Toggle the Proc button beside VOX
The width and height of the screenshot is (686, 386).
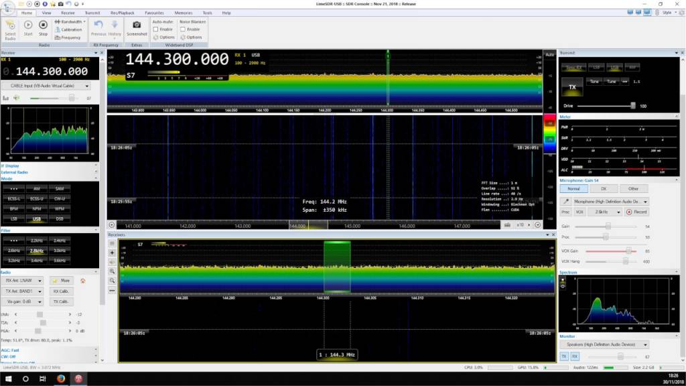coord(565,212)
